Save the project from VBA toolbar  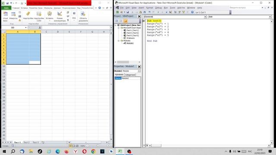coord(128,12)
